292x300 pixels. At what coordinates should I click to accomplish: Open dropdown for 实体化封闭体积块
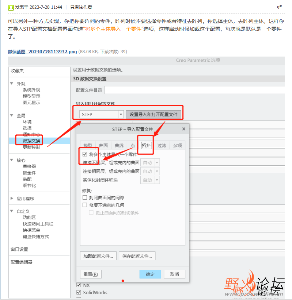pyautogui.click(x=157, y=180)
